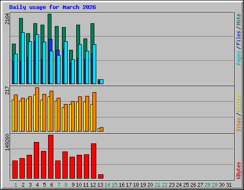This screenshot has height=190, width=244.
Task: Click day label 15 on the axis
Action: (114, 185)
